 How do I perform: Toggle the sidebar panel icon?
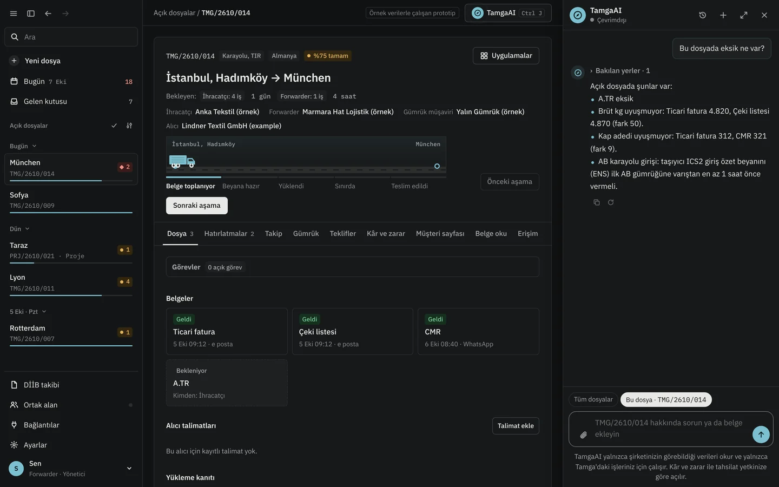point(31,14)
